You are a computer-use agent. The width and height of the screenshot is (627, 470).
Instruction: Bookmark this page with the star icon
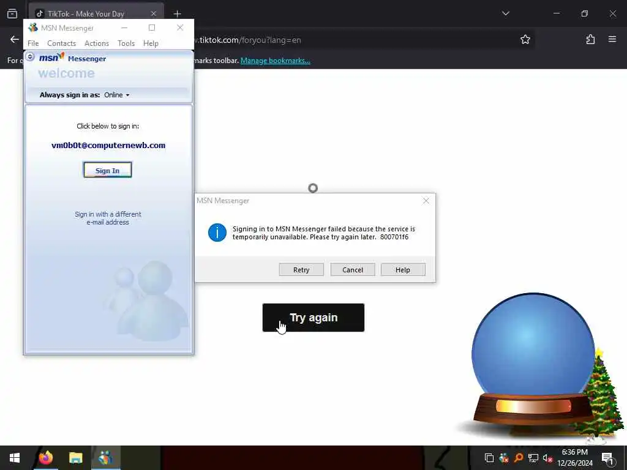pos(525,39)
